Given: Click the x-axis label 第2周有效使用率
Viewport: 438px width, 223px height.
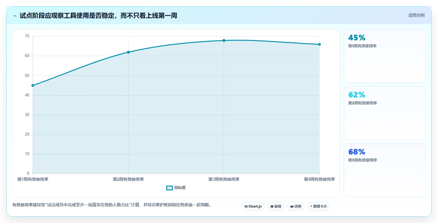Looking at the screenshot, I should tap(128, 179).
